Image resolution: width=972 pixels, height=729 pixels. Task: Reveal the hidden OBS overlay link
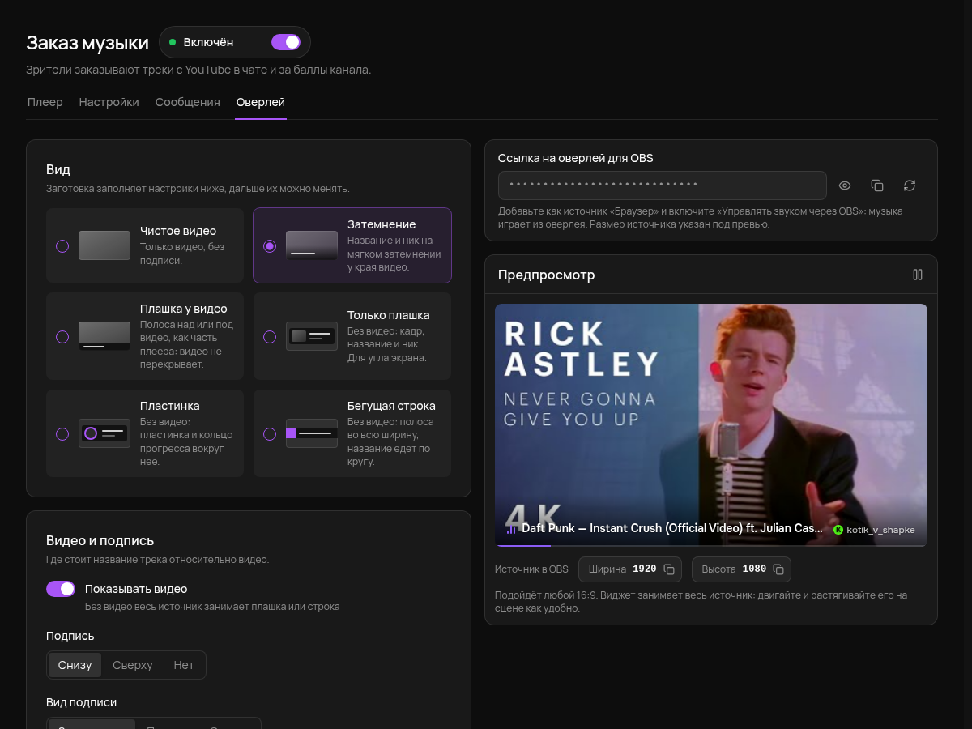pos(845,185)
